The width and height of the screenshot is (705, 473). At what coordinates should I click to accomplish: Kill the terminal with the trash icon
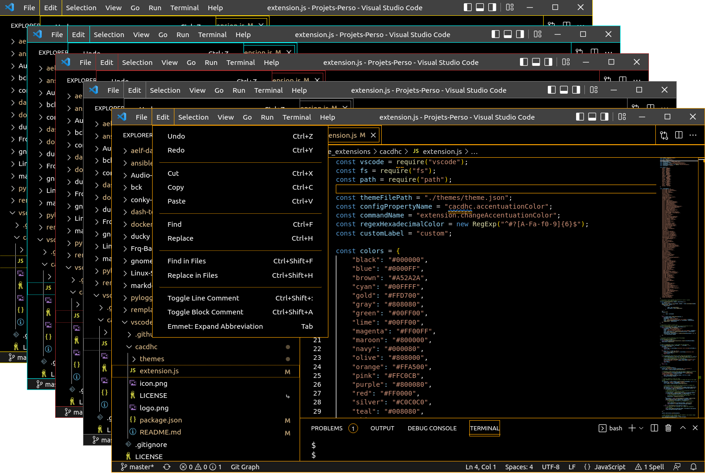tap(668, 428)
